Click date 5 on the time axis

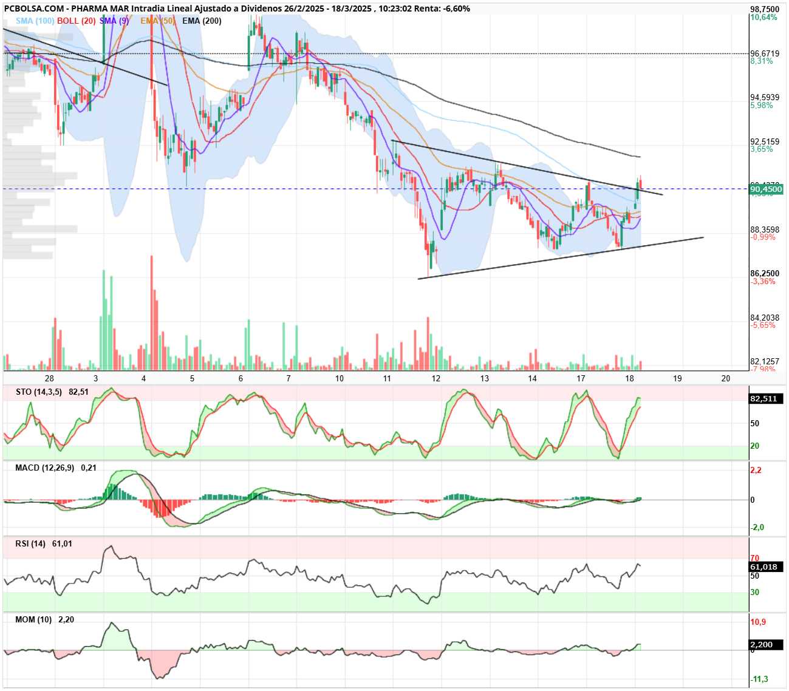(192, 378)
